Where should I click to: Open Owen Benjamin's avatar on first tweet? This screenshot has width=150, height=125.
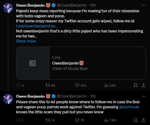point(8,8)
